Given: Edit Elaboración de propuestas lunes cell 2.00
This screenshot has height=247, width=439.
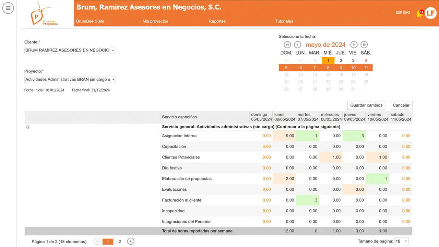Looking at the screenshot, I should [x=284, y=179].
